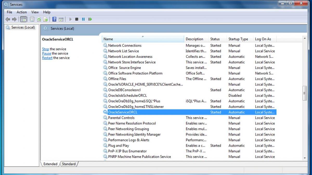Click the Pause Service toolbar icon
Image resolution: width=312 pixels, height=175 pixels.
pos(83,19)
